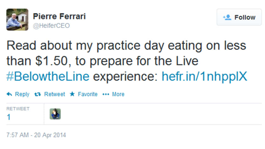Open Pierre Ferrari's profile picture
265x149 pixels.
click(17, 19)
